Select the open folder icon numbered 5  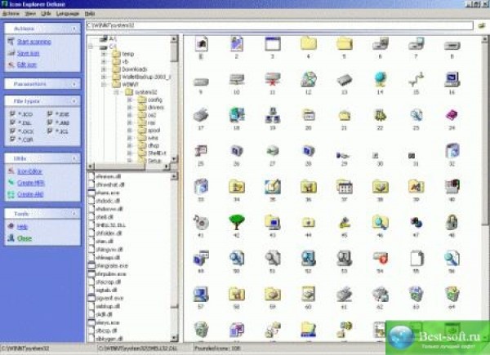345,44
